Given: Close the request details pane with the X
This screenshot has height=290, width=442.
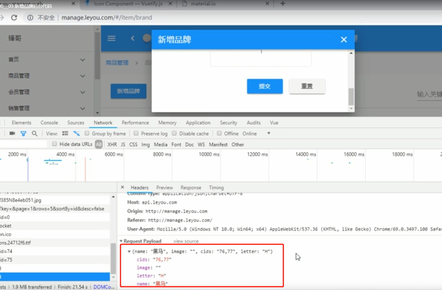Looking at the screenshot, I should click(x=122, y=187).
